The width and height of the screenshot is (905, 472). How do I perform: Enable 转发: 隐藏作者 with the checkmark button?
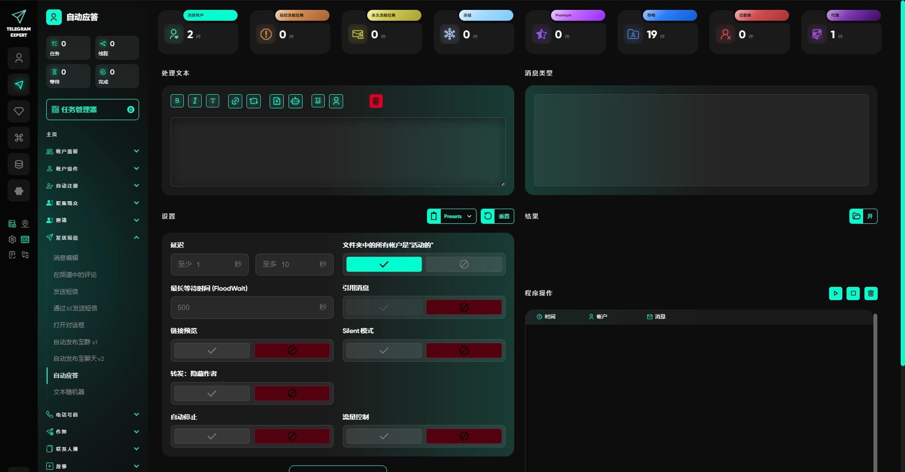pos(212,393)
